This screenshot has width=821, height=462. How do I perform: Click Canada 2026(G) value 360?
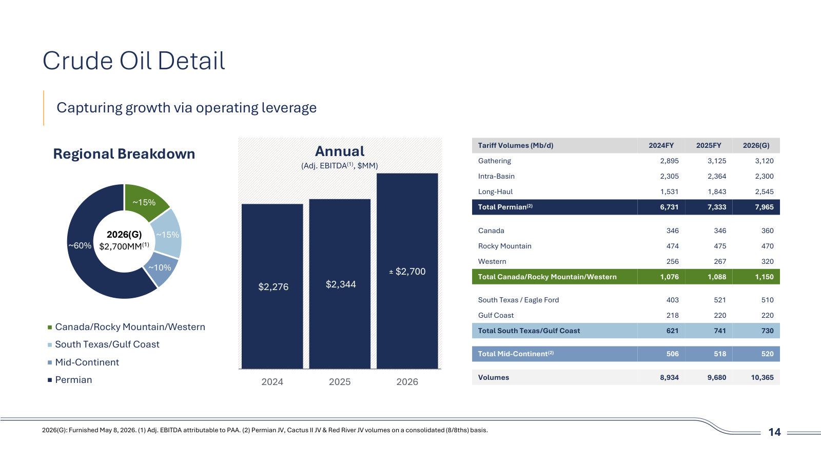point(767,230)
